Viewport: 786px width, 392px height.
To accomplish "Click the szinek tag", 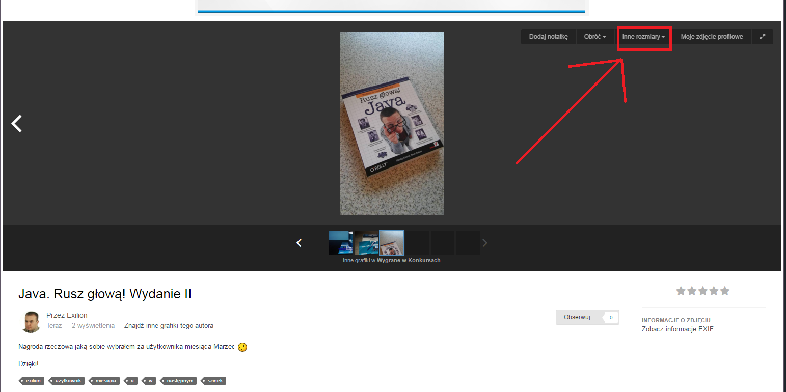I will 213,381.
